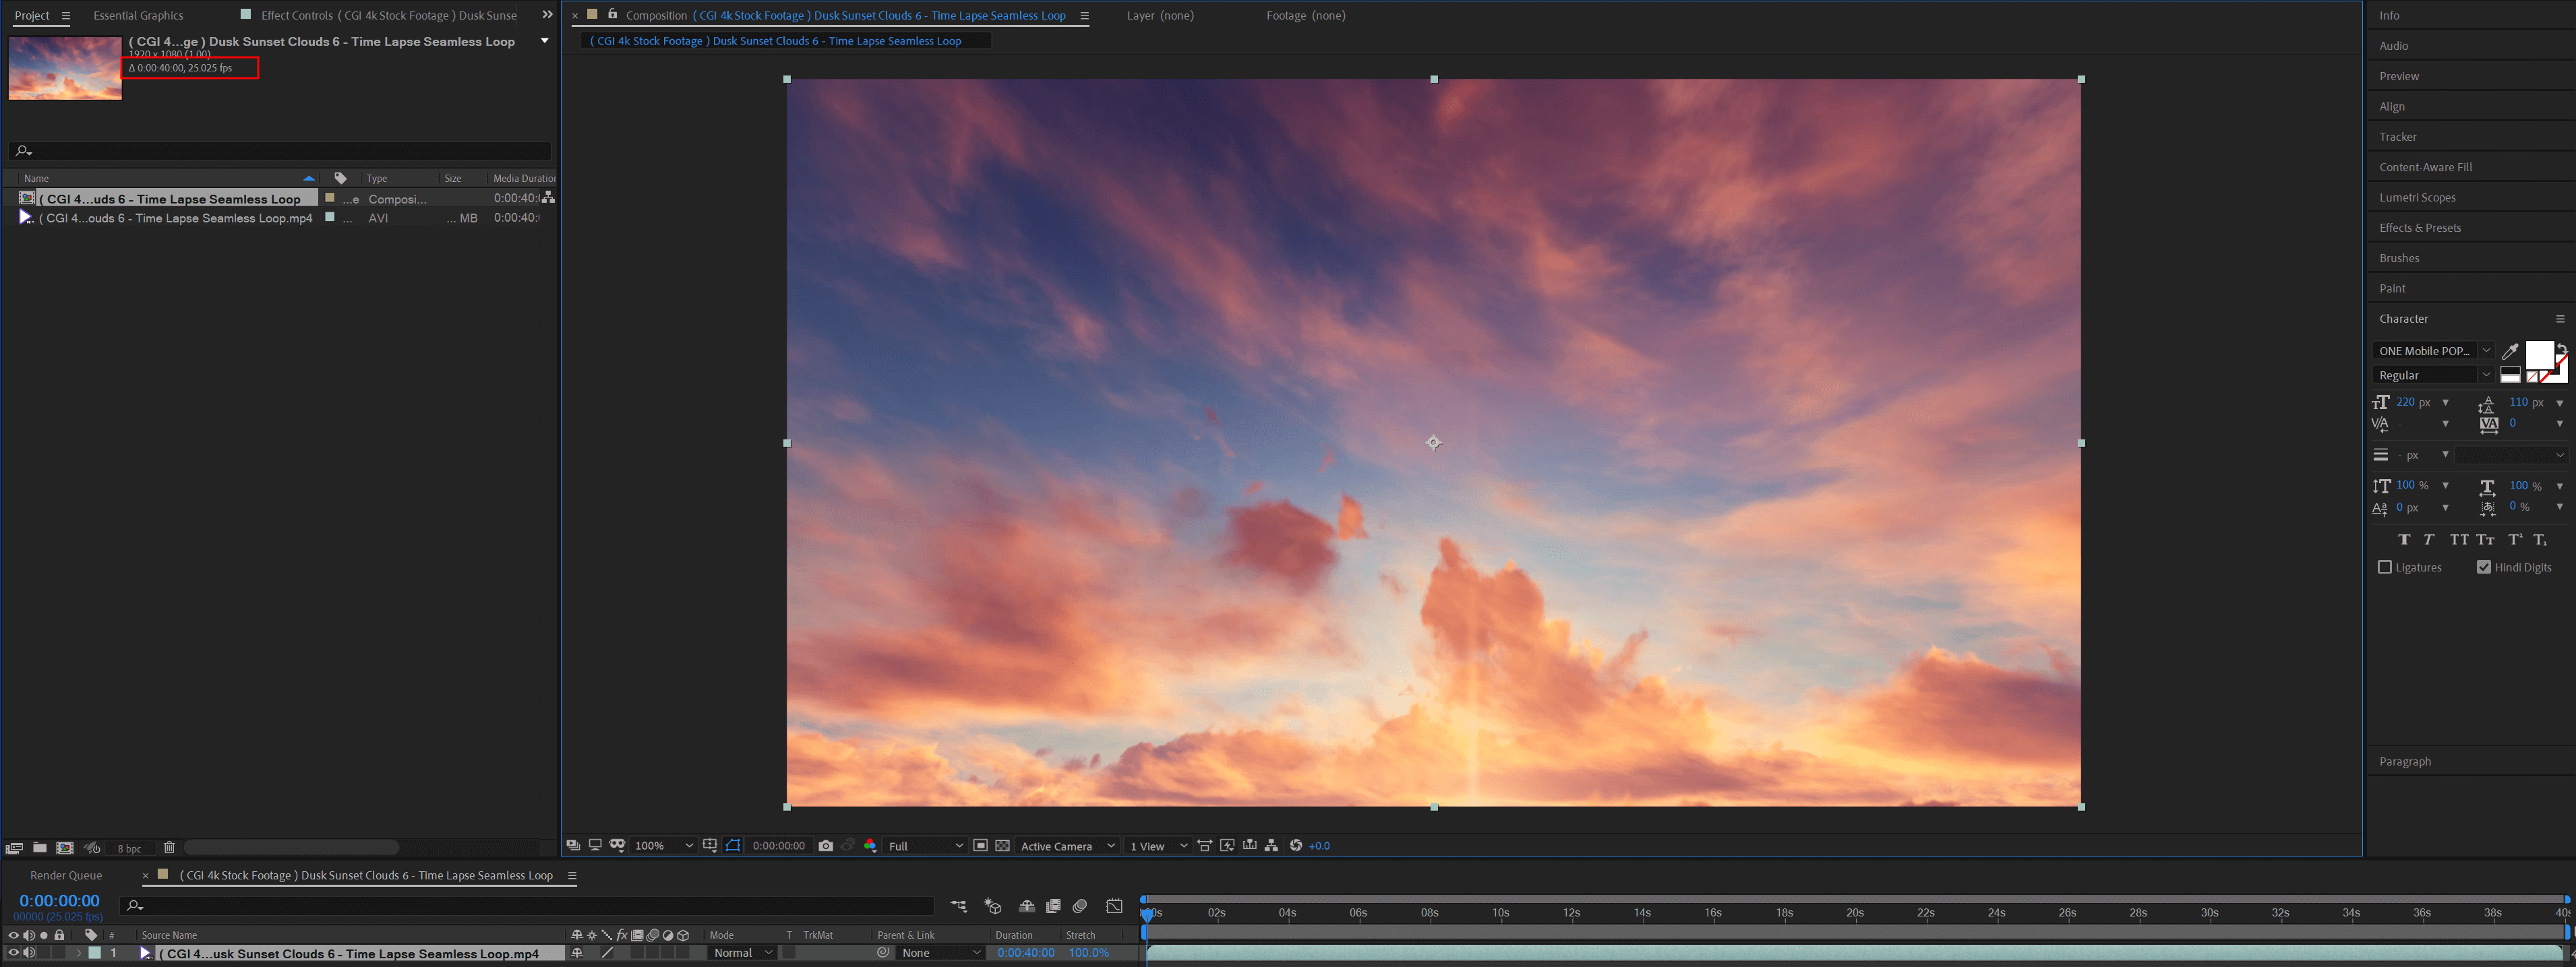Open the Full resolution dropdown
Screen dimensions: 2576x967
(x=925, y=846)
